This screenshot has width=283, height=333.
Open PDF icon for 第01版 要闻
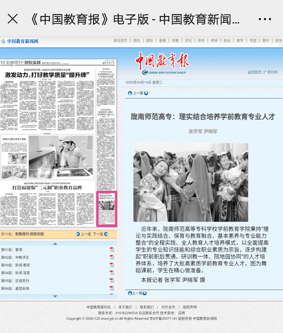click(x=112, y=249)
